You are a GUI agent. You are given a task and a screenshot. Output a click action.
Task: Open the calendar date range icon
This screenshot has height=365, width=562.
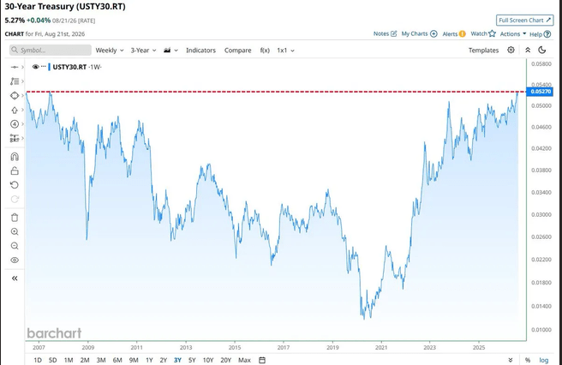262,360
